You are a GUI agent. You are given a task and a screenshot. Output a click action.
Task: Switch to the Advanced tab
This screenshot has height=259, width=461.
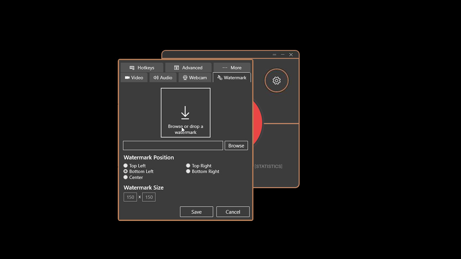[189, 68]
